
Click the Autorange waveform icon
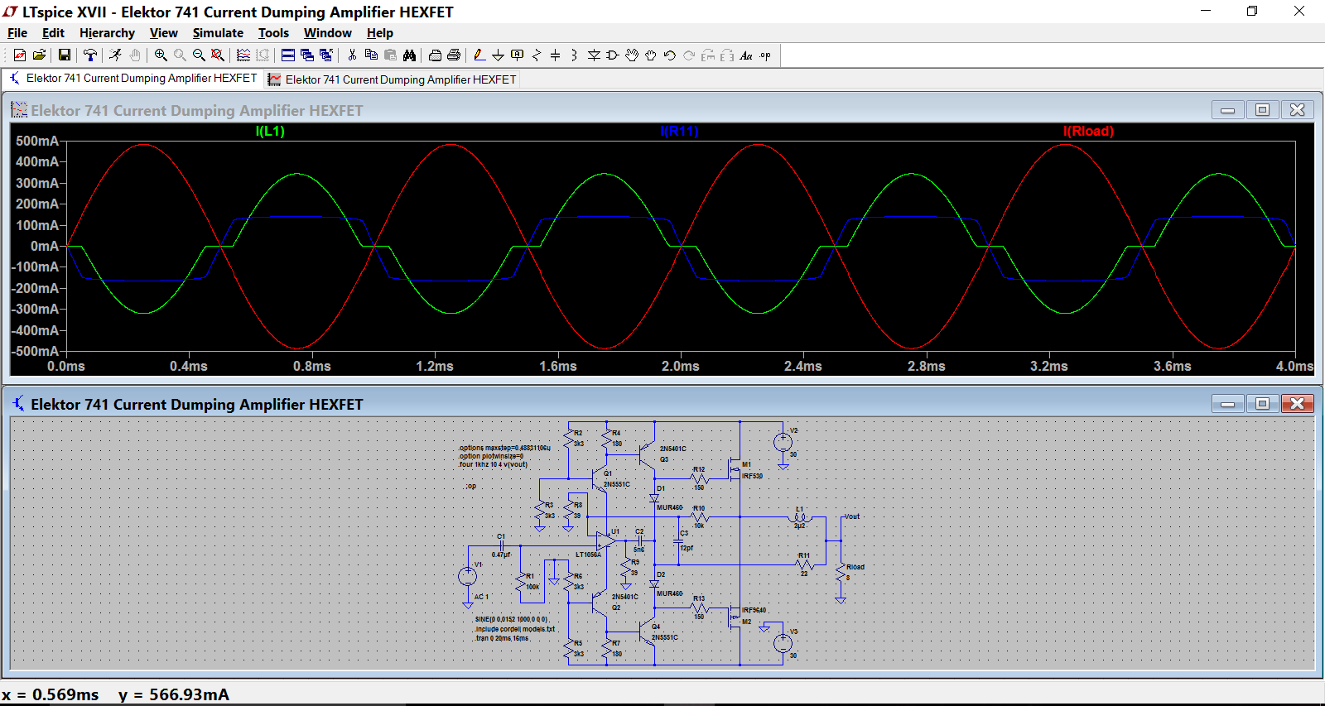point(243,55)
